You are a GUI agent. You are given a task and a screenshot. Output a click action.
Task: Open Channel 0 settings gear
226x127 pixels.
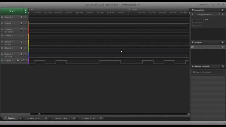[x=21, y=17]
